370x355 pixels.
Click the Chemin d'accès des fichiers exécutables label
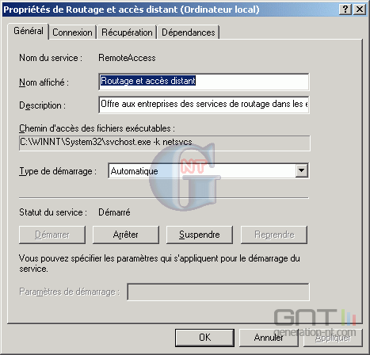97,128
